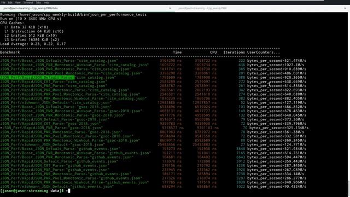Click the 1022 iterations value
The image size is (350, 197).
tap(241, 187)
